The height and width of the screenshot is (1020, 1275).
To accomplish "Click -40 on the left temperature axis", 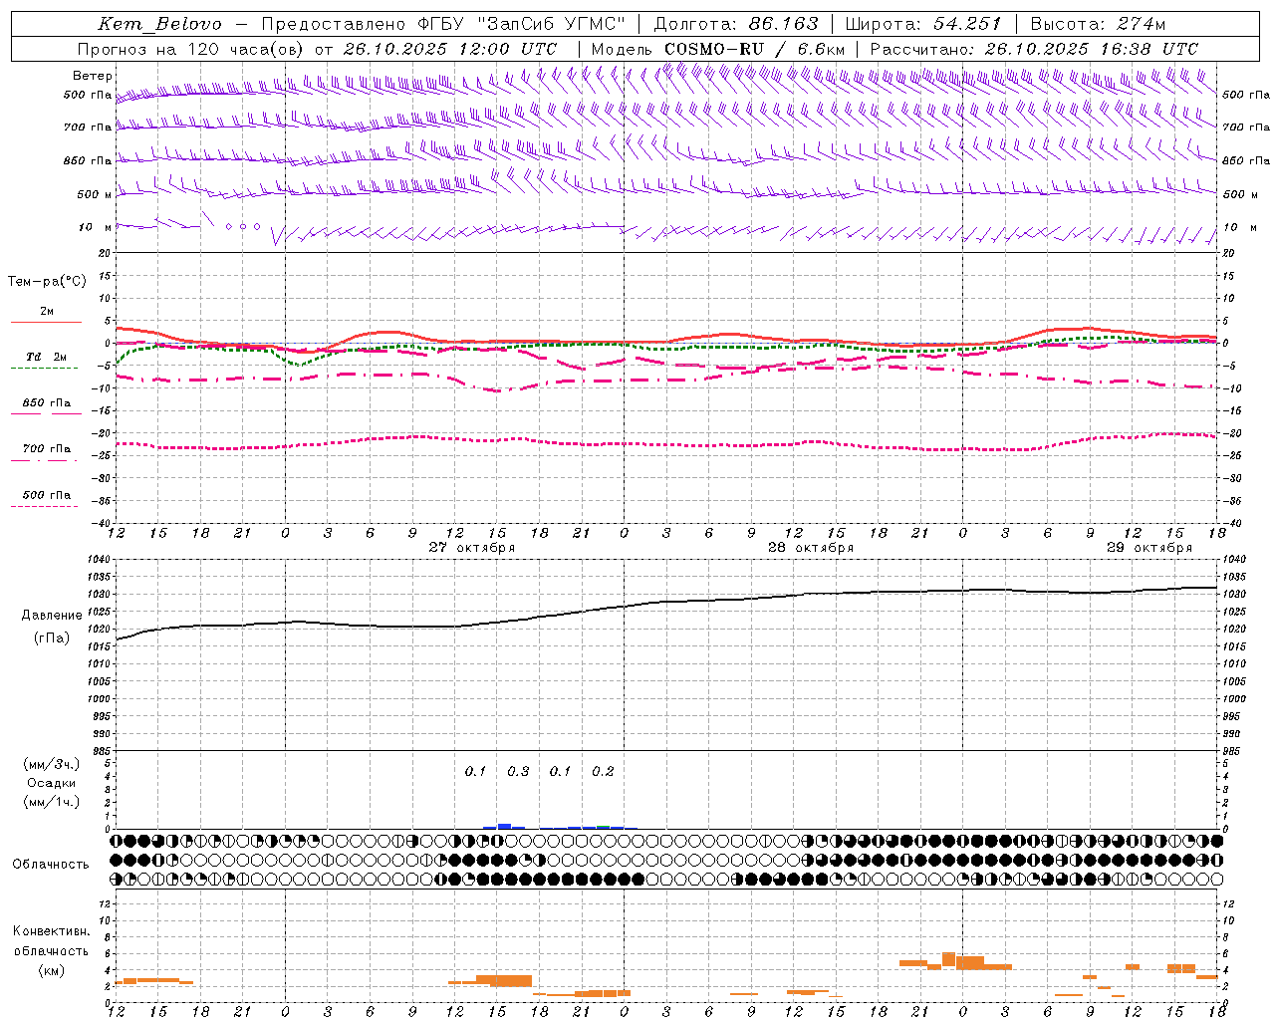I will [102, 523].
